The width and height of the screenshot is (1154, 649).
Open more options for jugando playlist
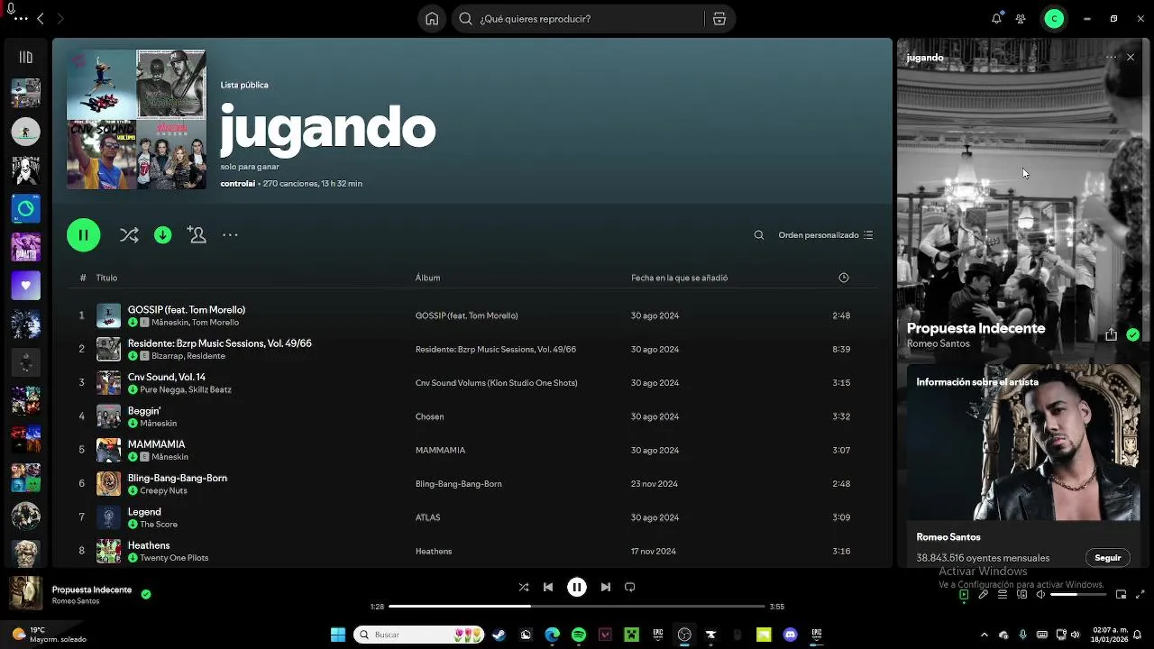(x=230, y=235)
